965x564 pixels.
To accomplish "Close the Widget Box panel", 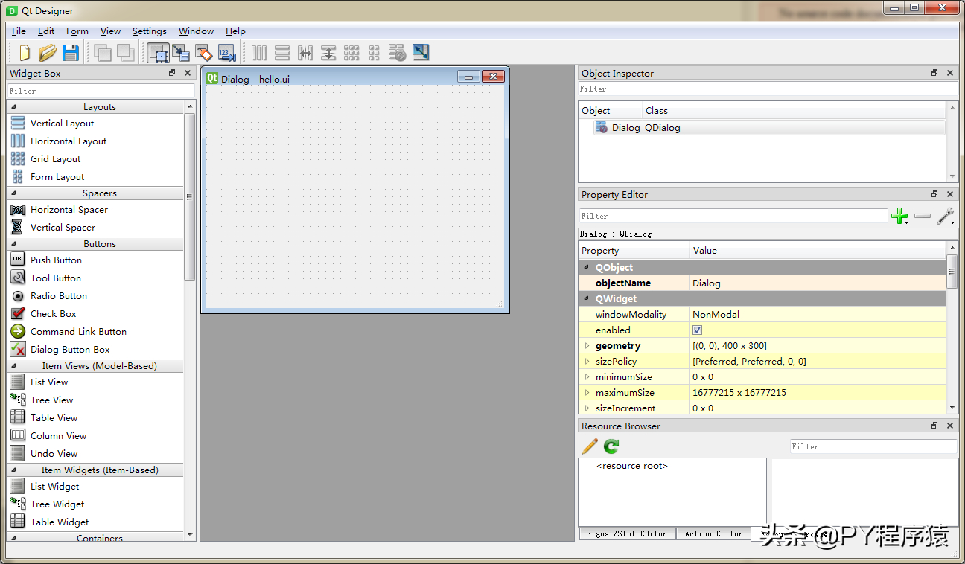I will tap(188, 73).
